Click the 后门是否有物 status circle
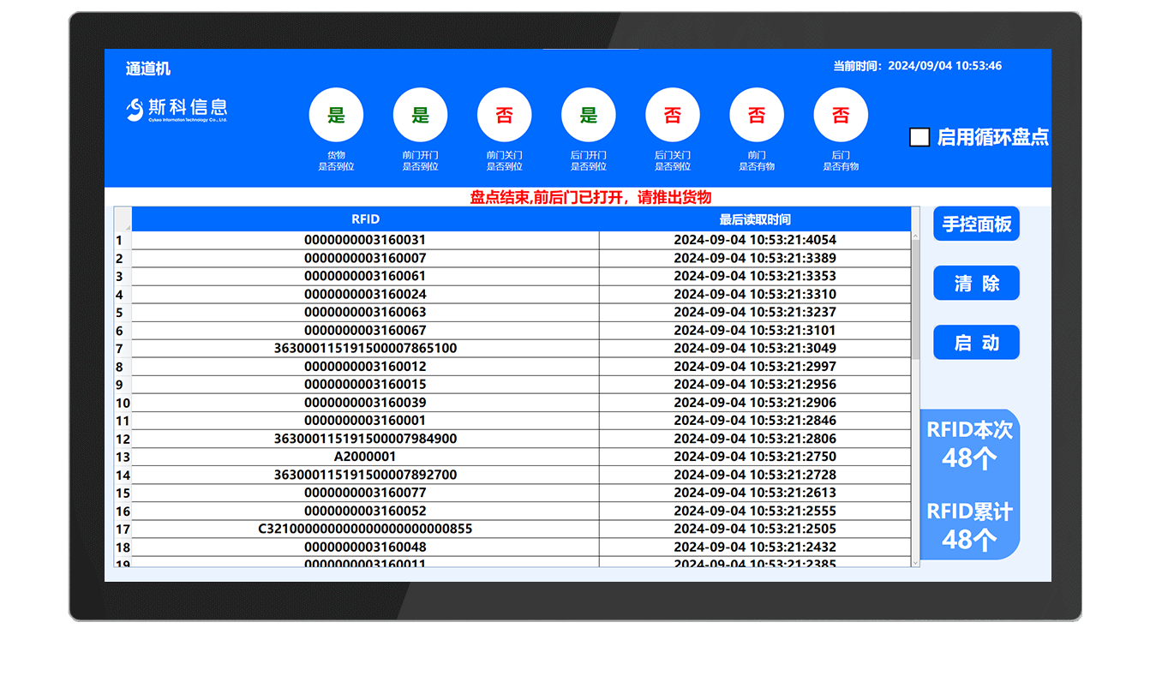The image size is (1174, 676). [x=840, y=115]
